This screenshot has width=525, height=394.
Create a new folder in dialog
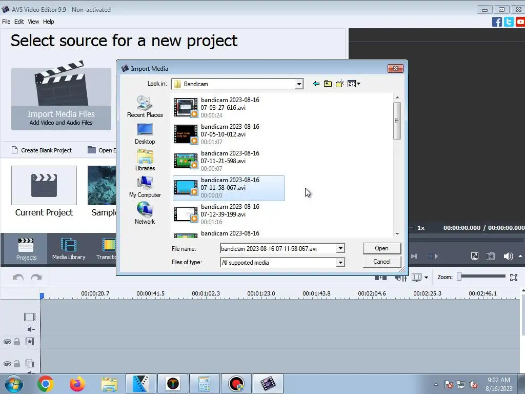[x=339, y=84]
